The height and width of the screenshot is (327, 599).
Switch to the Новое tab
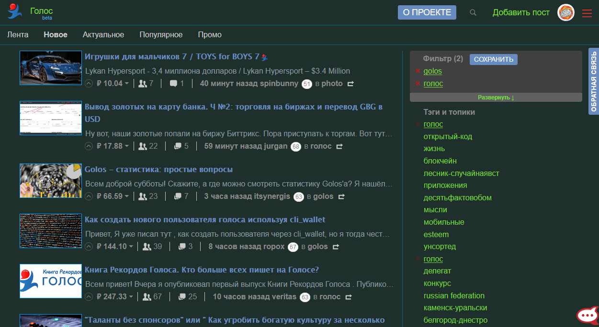tap(56, 35)
